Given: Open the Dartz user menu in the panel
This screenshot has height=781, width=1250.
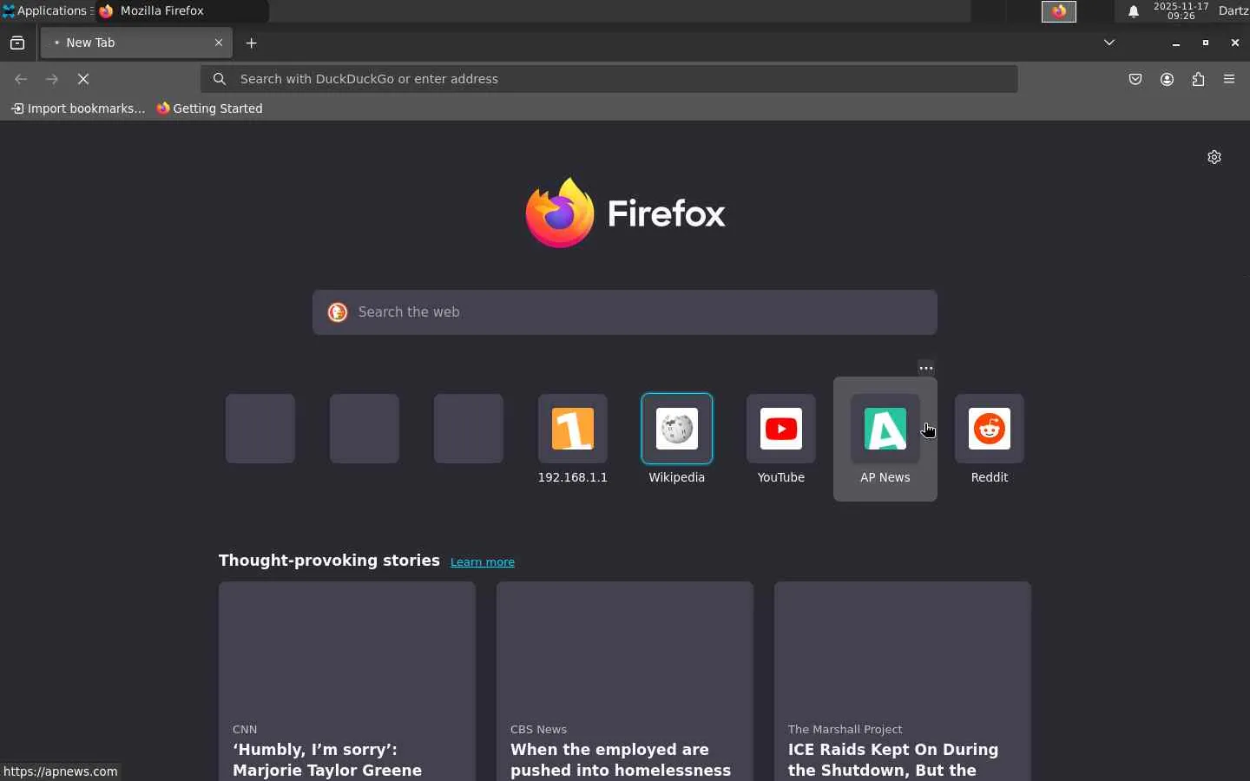Looking at the screenshot, I should [x=1234, y=11].
